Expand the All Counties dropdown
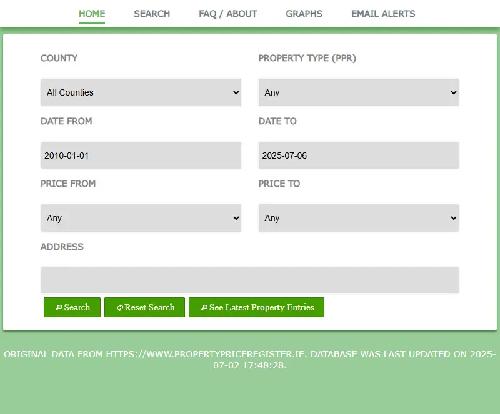The image size is (500, 414). [x=141, y=92]
